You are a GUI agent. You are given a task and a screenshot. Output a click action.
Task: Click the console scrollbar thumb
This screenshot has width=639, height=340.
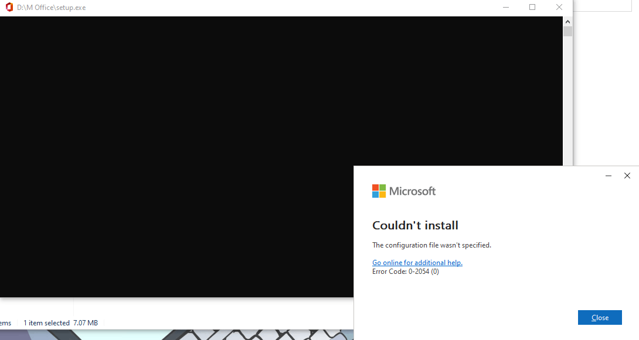pos(567,32)
